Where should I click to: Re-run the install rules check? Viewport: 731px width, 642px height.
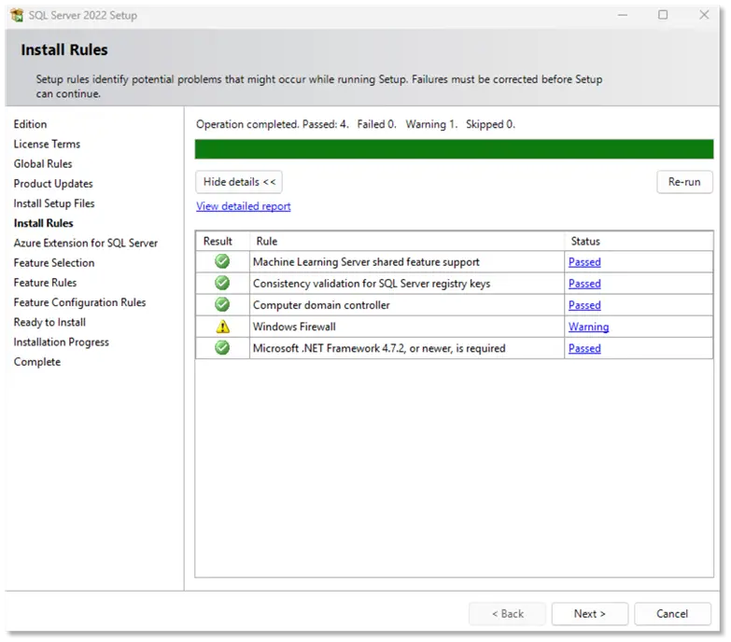point(684,182)
